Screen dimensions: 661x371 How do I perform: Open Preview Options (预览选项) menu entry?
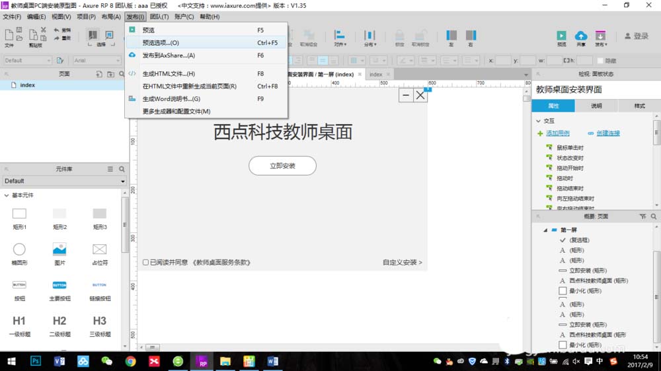tap(206, 42)
